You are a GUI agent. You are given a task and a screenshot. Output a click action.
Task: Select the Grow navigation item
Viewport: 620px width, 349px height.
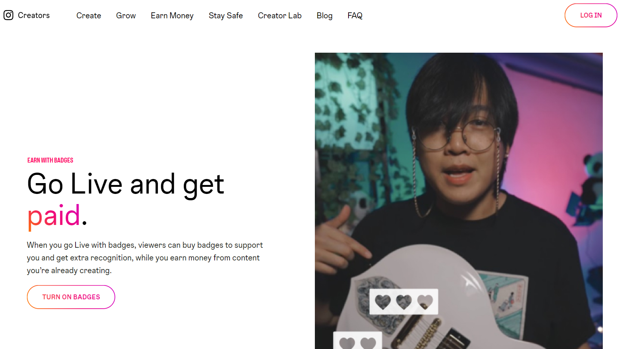point(126,16)
